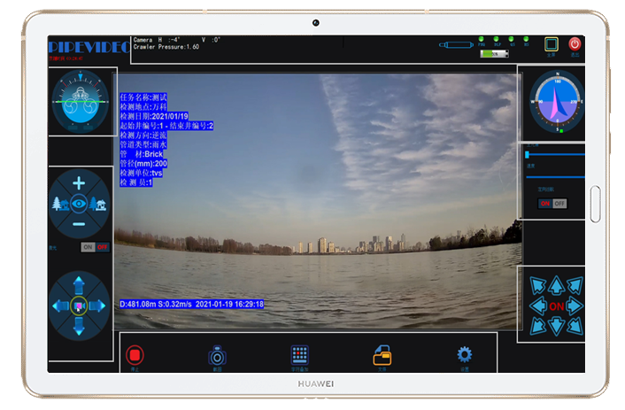Toggle the left panel light ON/OFF switch

(95, 247)
